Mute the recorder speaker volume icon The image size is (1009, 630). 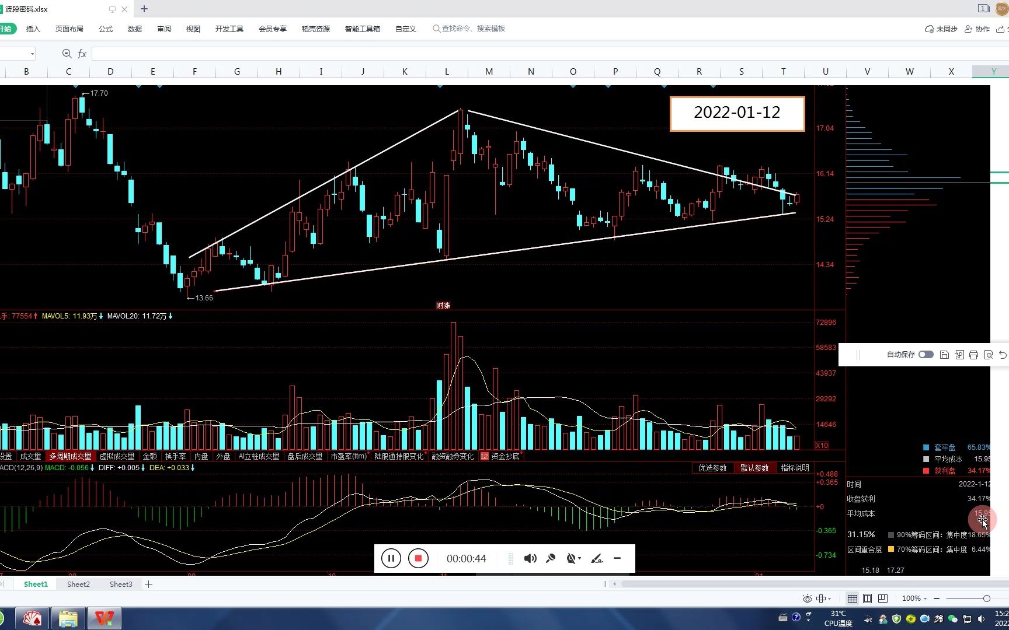coord(530,558)
